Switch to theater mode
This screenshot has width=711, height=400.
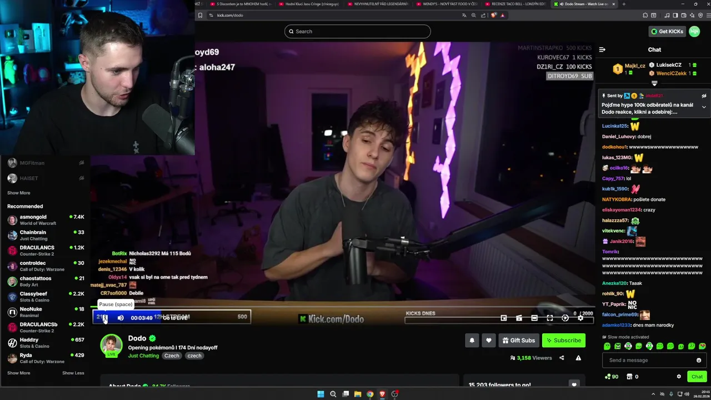tap(534, 318)
